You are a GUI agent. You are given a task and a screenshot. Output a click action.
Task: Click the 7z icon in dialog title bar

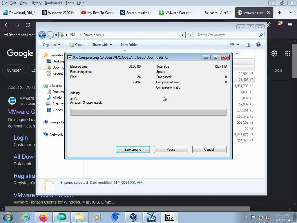(x=70, y=57)
